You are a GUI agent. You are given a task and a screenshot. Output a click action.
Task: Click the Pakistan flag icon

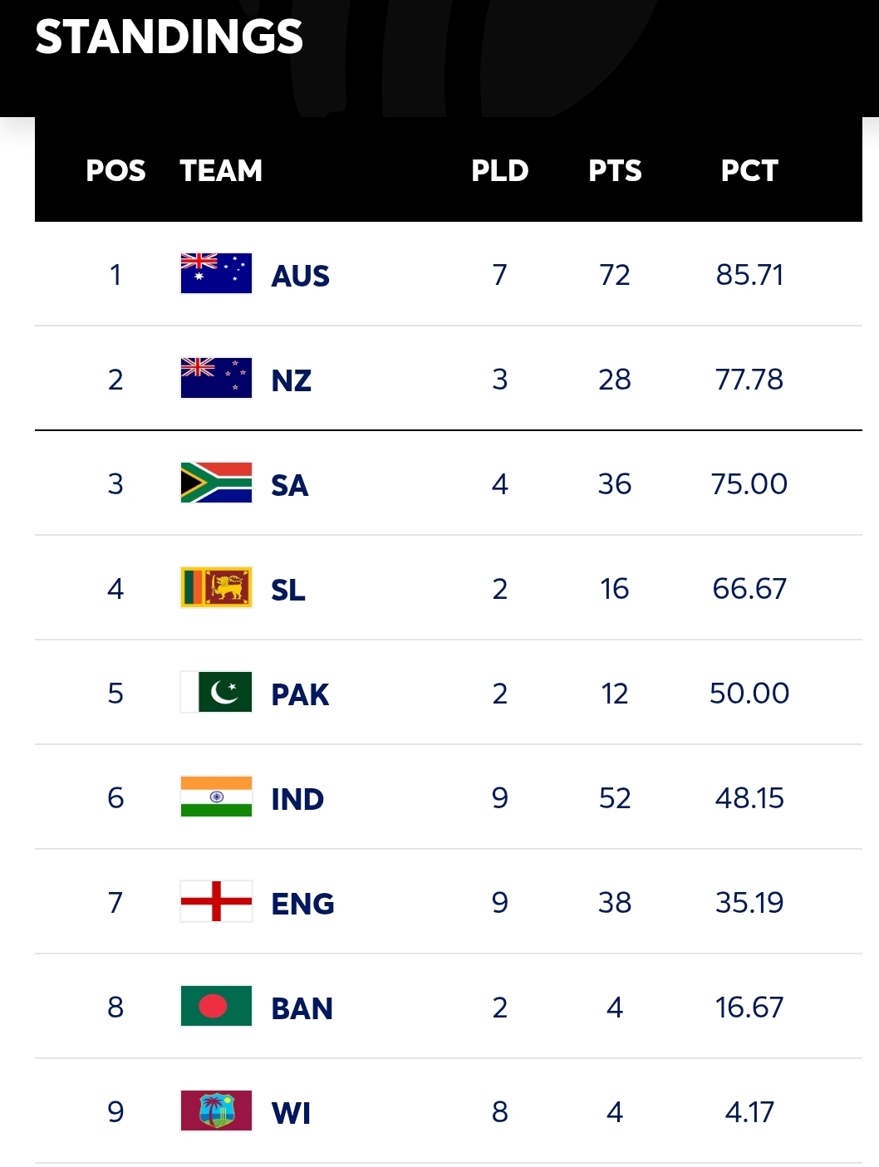(x=216, y=693)
